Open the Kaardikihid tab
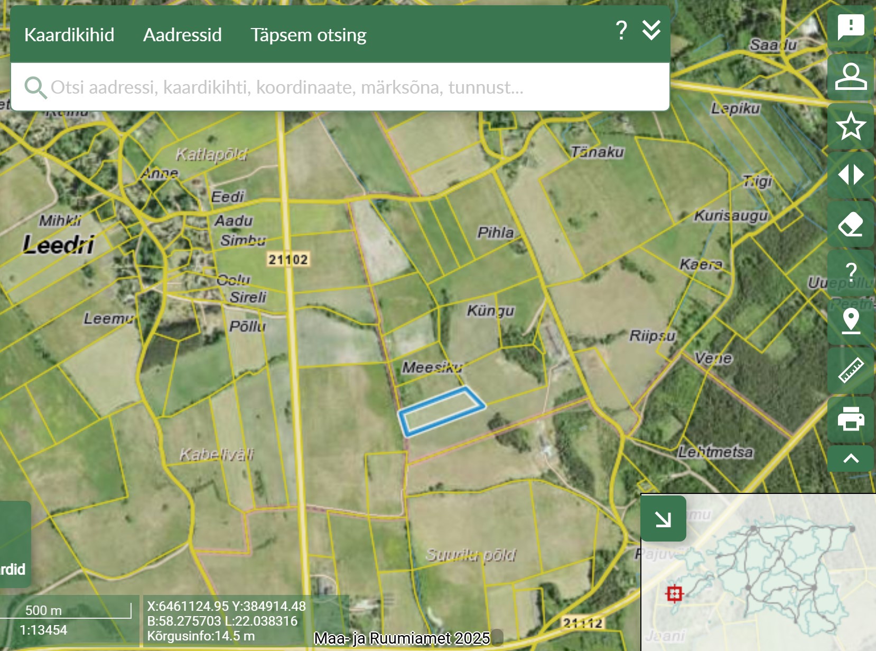This screenshot has height=651, width=876. point(69,35)
